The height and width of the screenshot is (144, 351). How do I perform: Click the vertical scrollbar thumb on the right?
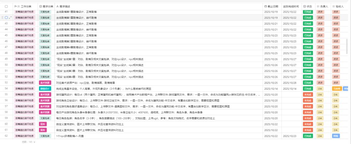tap(347, 46)
